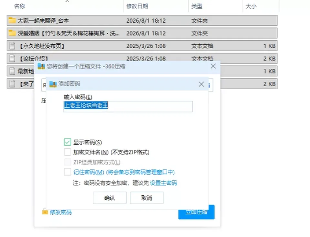The width and height of the screenshot is (310, 237).
Task: Click the 取消 button in 添加密码
Action: (147, 198)
